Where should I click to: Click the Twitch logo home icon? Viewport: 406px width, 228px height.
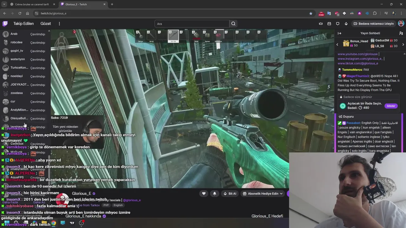pos(5,24)
